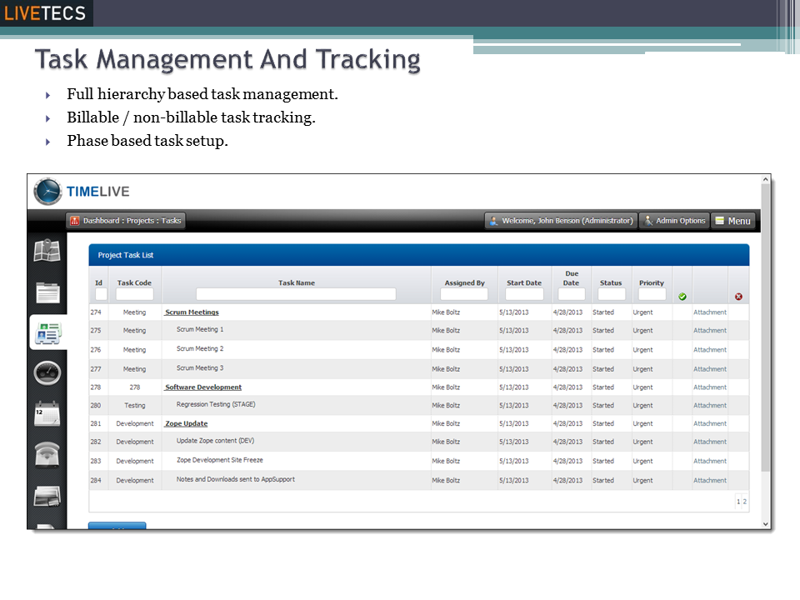
Task: Open the calendar sidebar icon
Action: tap(47, 414)
